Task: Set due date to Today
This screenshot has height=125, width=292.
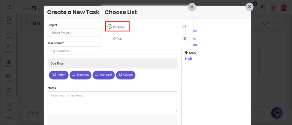Action: tap(58, 75)
